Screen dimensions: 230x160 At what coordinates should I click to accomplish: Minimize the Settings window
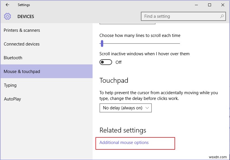click(x=196, y=5)
